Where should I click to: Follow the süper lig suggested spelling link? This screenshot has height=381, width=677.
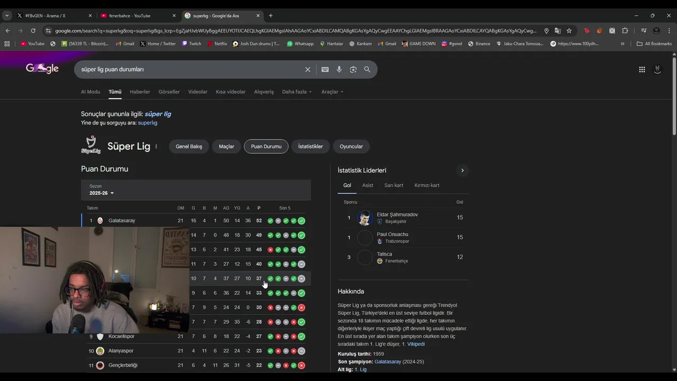158,114
